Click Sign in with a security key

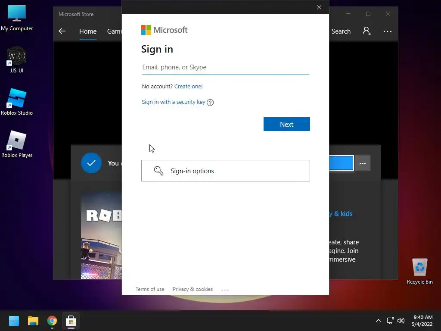(174, 102)
